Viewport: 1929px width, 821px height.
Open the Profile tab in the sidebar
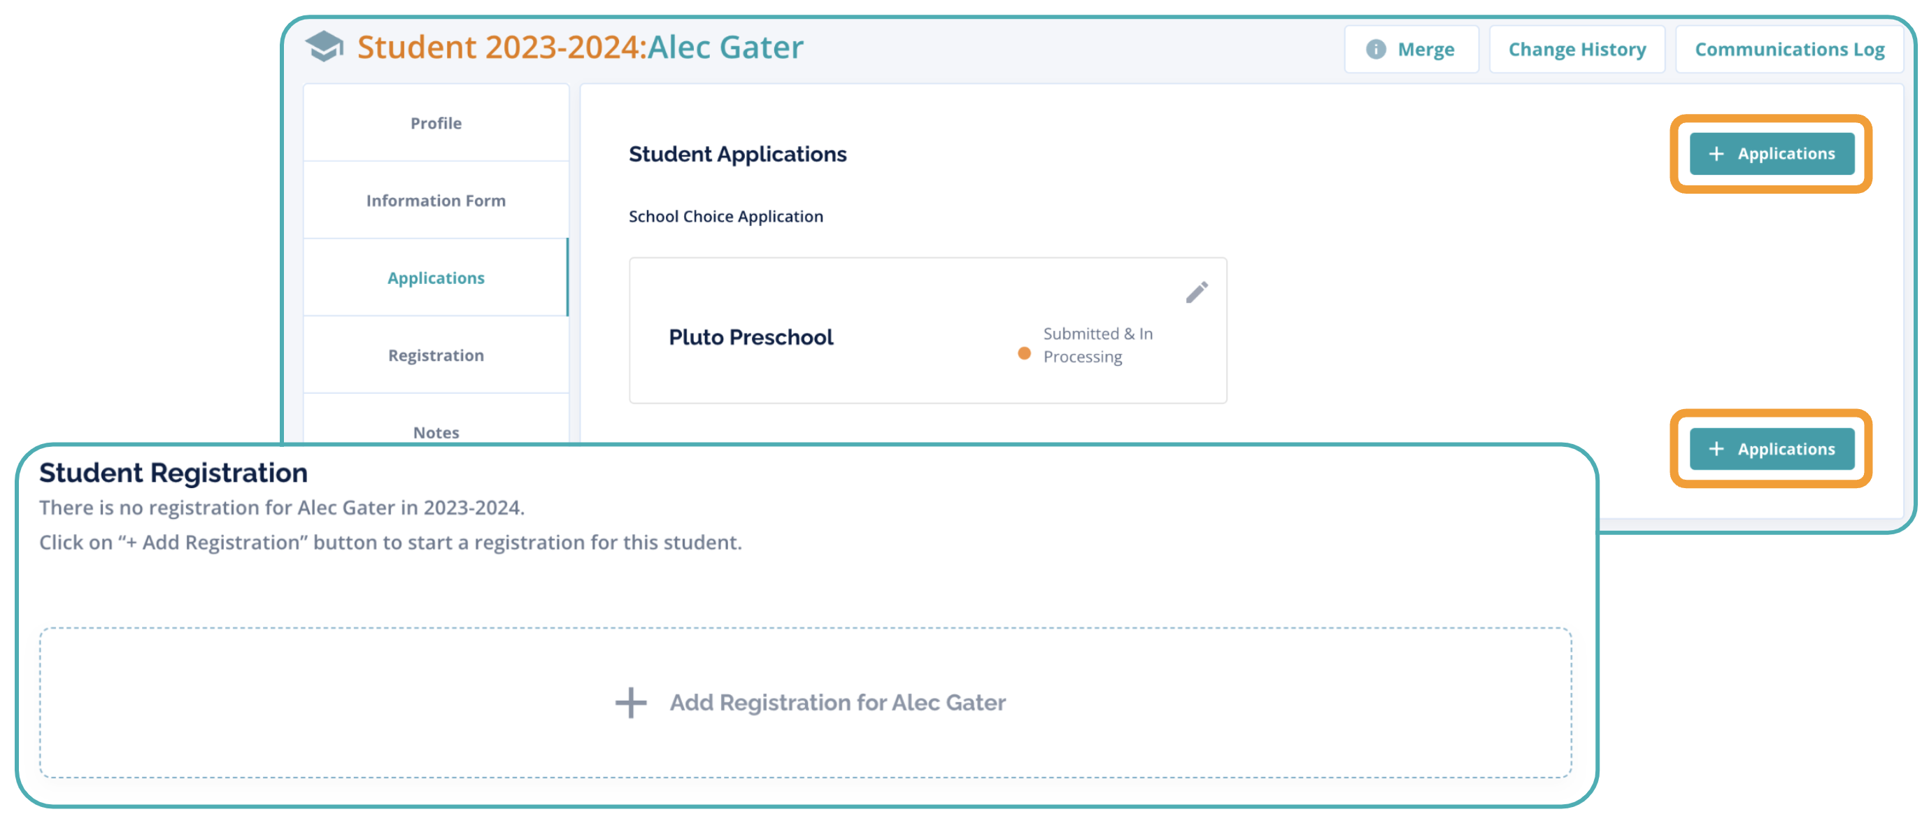(x=436, y=124)
